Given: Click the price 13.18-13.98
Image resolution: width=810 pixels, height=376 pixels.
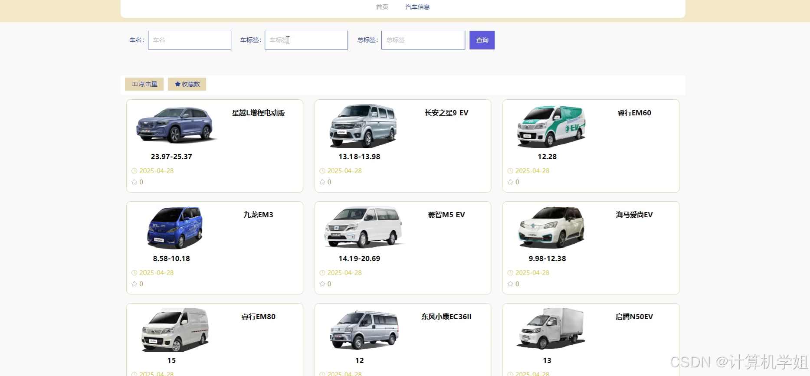Looking at the screenshot, I should pyautogui.click(x=359, y=157).
